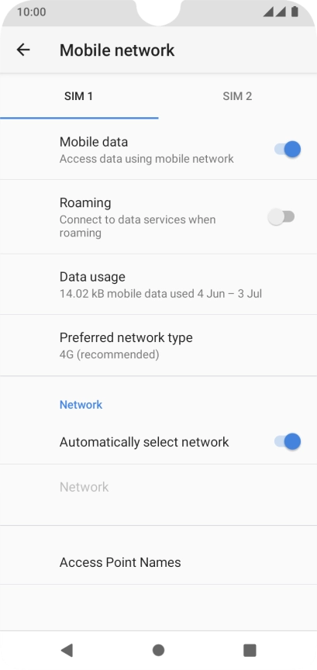Tap the back arrow in the header
Image resolution: width=317 pixels, height=670 pixels.
(x=23, y=50)
